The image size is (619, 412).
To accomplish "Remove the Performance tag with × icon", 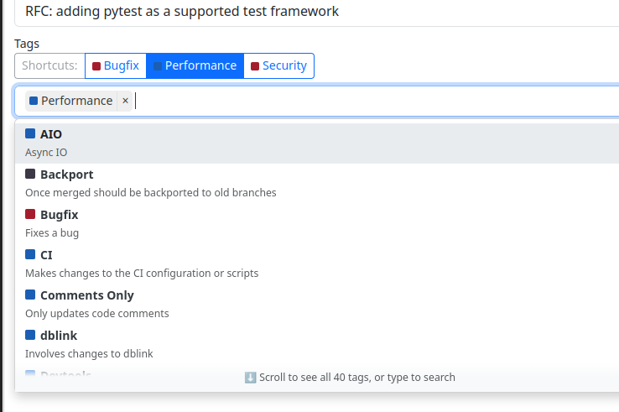I will 125,101.
